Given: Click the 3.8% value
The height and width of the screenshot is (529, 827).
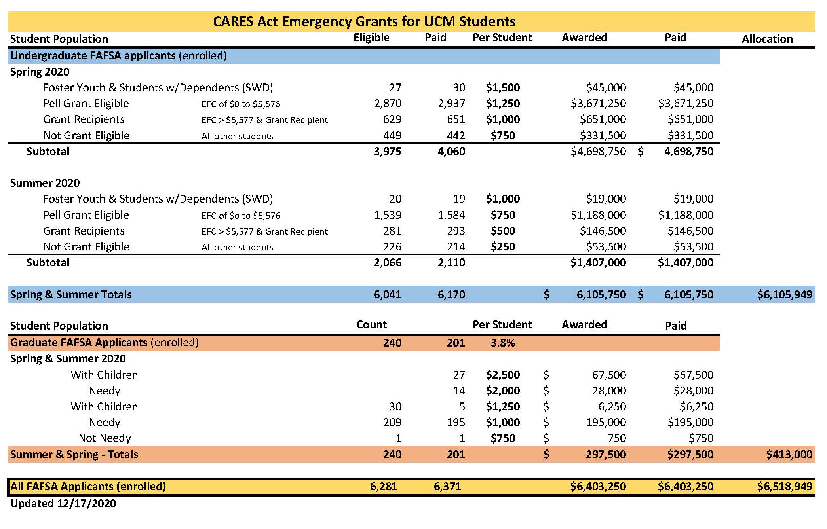Looking at the screenshot, I should tap(503, 343).
